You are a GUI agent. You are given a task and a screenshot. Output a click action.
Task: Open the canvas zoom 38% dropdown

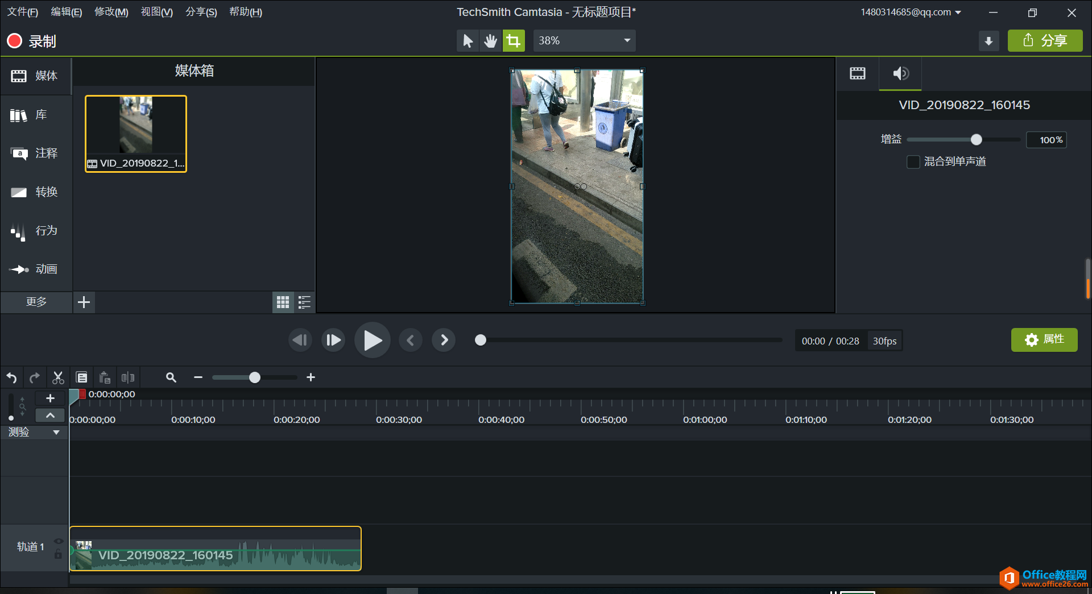(x=585, y=41)
